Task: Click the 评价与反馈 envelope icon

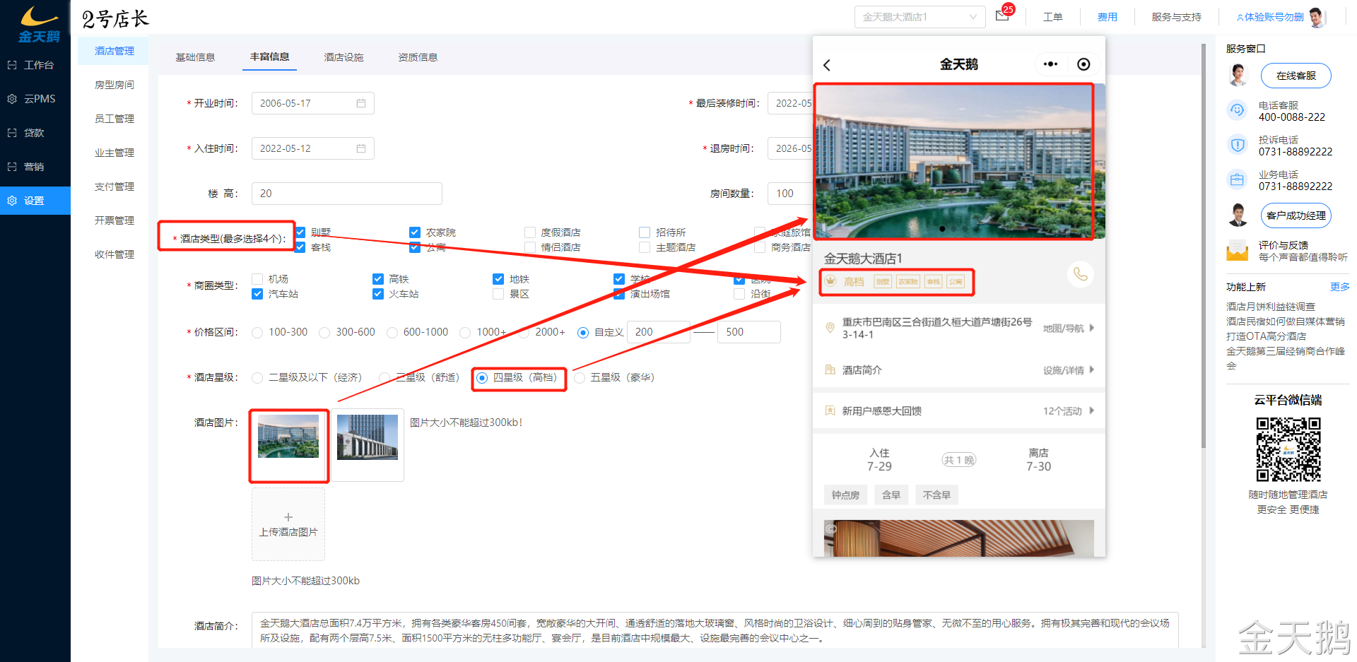Action: (x=1237, y=250)
